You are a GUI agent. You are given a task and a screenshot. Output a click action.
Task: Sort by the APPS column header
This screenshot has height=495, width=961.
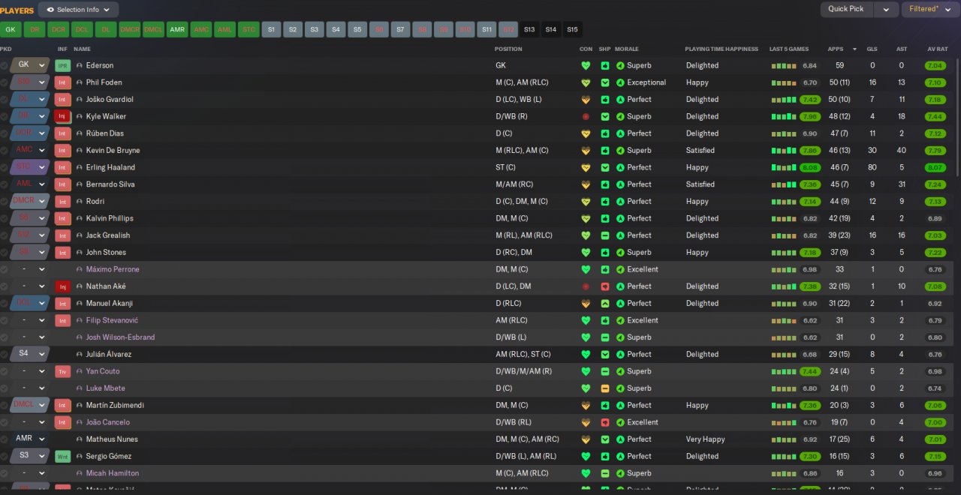pyautogui.click(x=836, y=49)
